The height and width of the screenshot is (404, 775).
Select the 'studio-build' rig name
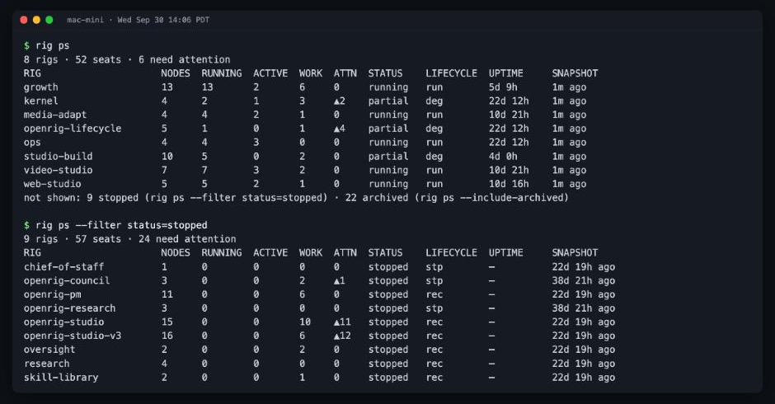(59, 157)
